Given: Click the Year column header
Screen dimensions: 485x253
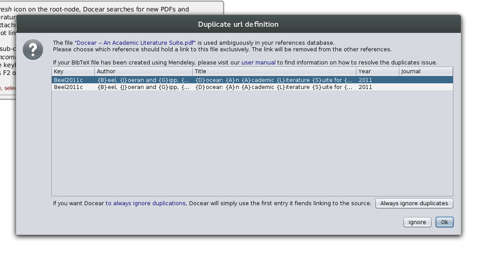Looking at the screenshot, I should tap(377, 71).
